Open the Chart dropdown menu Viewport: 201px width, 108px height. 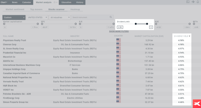point(4,2)
